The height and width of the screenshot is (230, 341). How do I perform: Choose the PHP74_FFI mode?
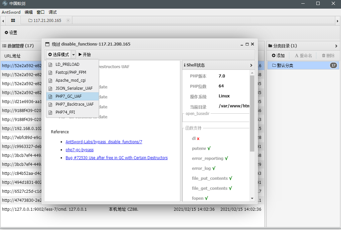(65, 112)
